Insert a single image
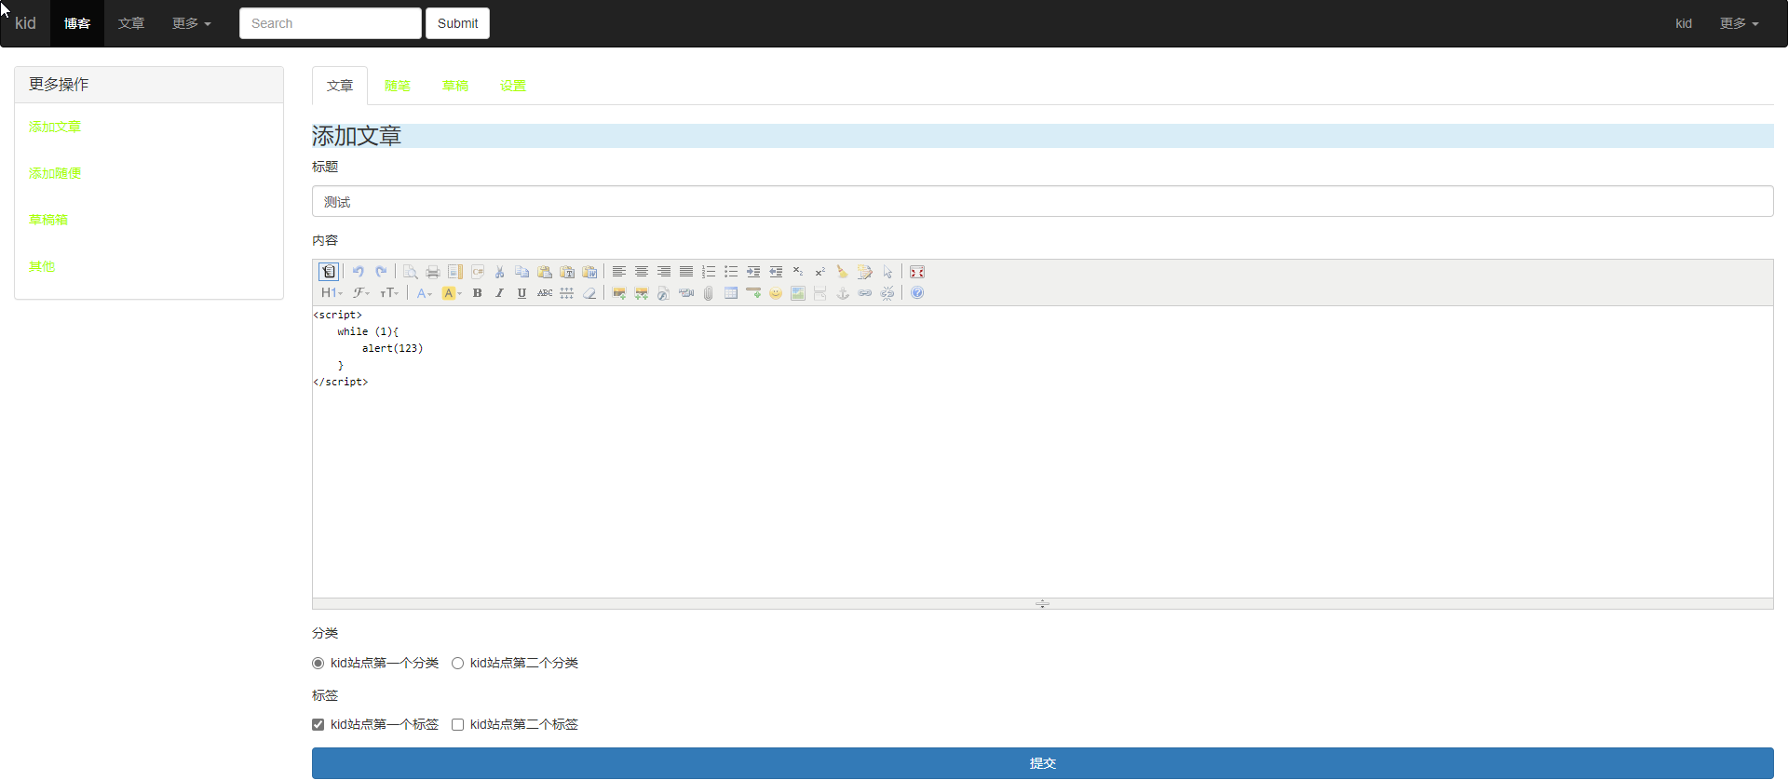Screen dimensions: 1788x780 tap(619, 293)
